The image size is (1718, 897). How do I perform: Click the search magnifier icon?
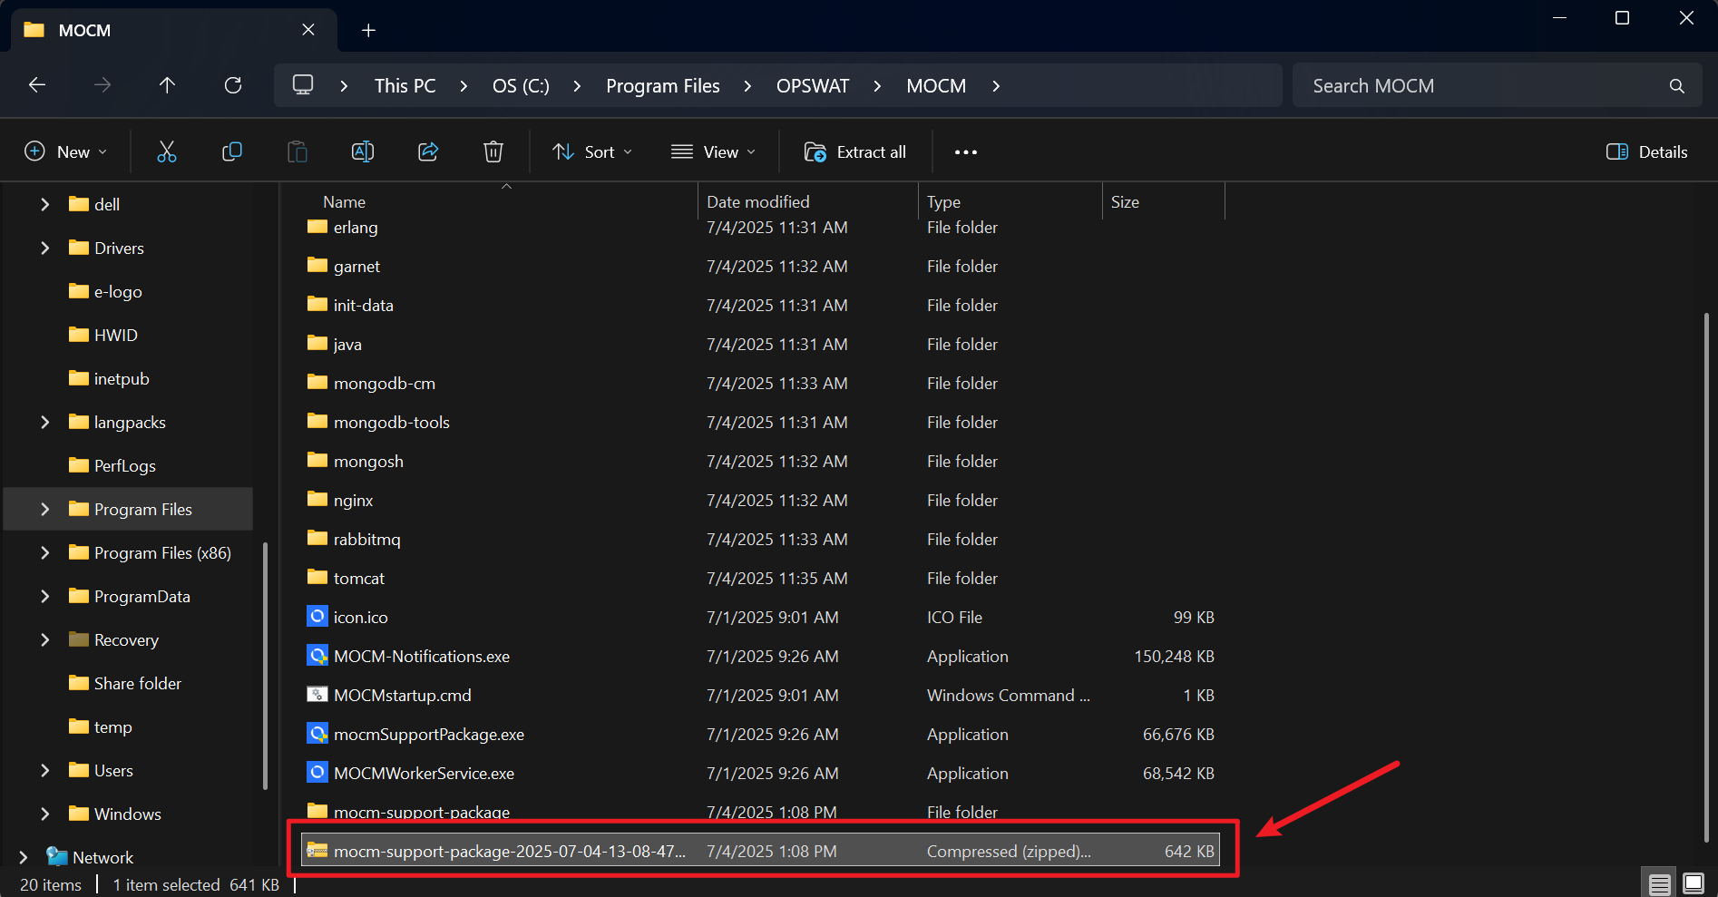coord(1676,86)
